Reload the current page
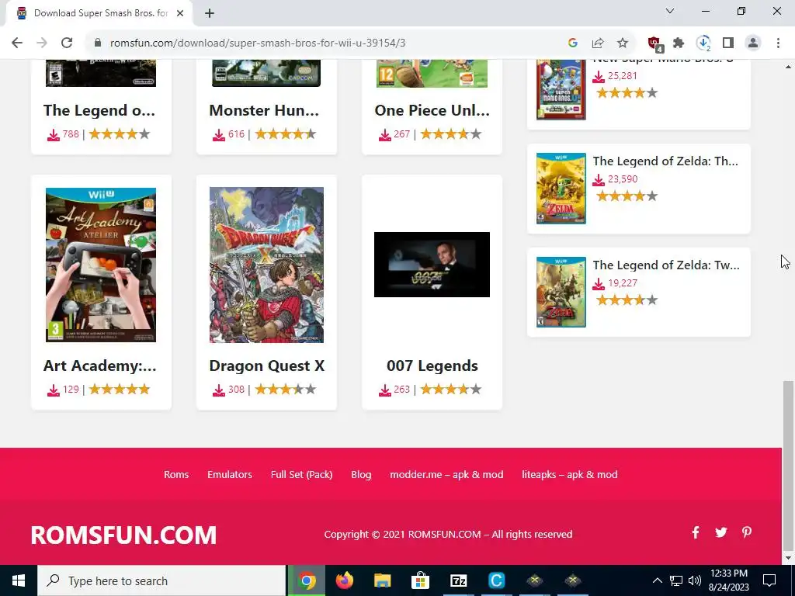 pos(67,43)
